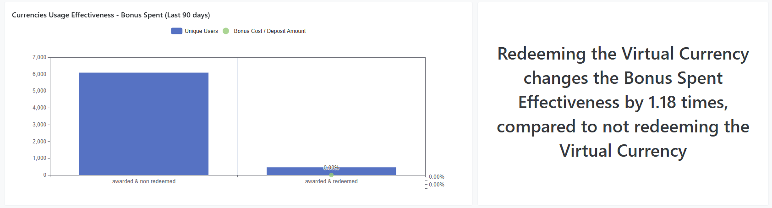Click the 1,000 y-axis label
Viewport: 772px width, 208px height.
coord(39,158)
